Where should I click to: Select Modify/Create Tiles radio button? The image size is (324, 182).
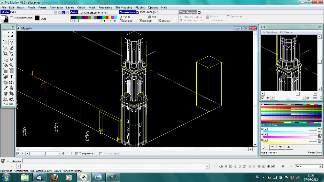click(181, 20)
